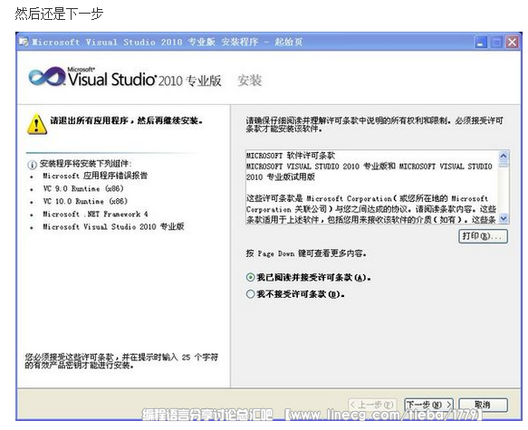Click the 请退出所有应用程序 warning text

click(127, 120)
